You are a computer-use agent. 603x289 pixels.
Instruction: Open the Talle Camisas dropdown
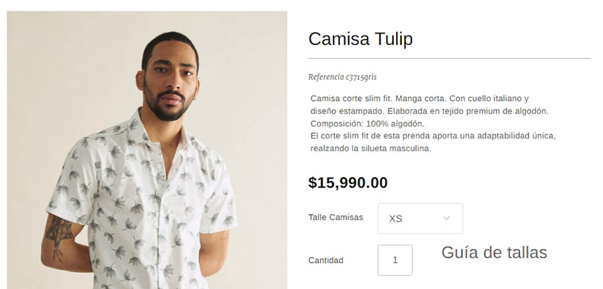pyautogui.click(x=420, y=218)
